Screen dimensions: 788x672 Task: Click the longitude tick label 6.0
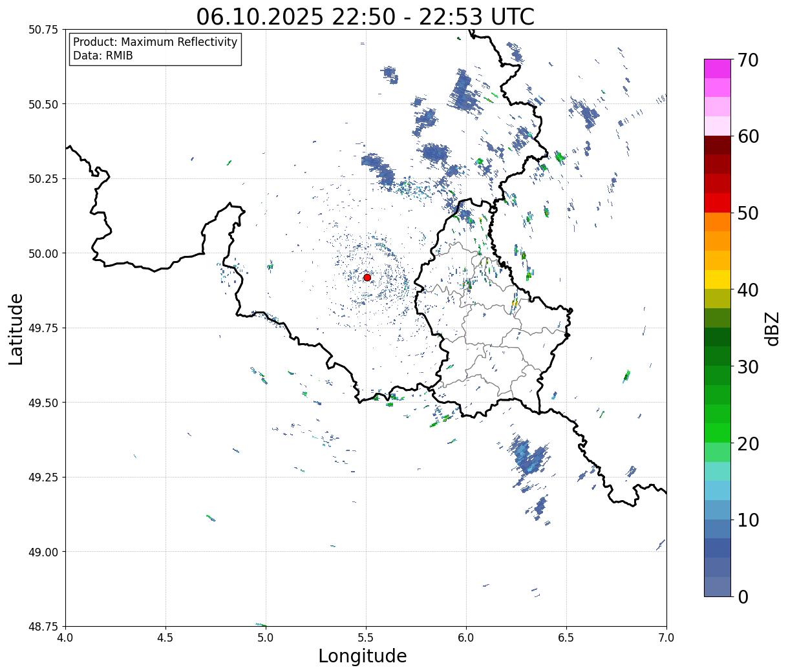[466, 638]
